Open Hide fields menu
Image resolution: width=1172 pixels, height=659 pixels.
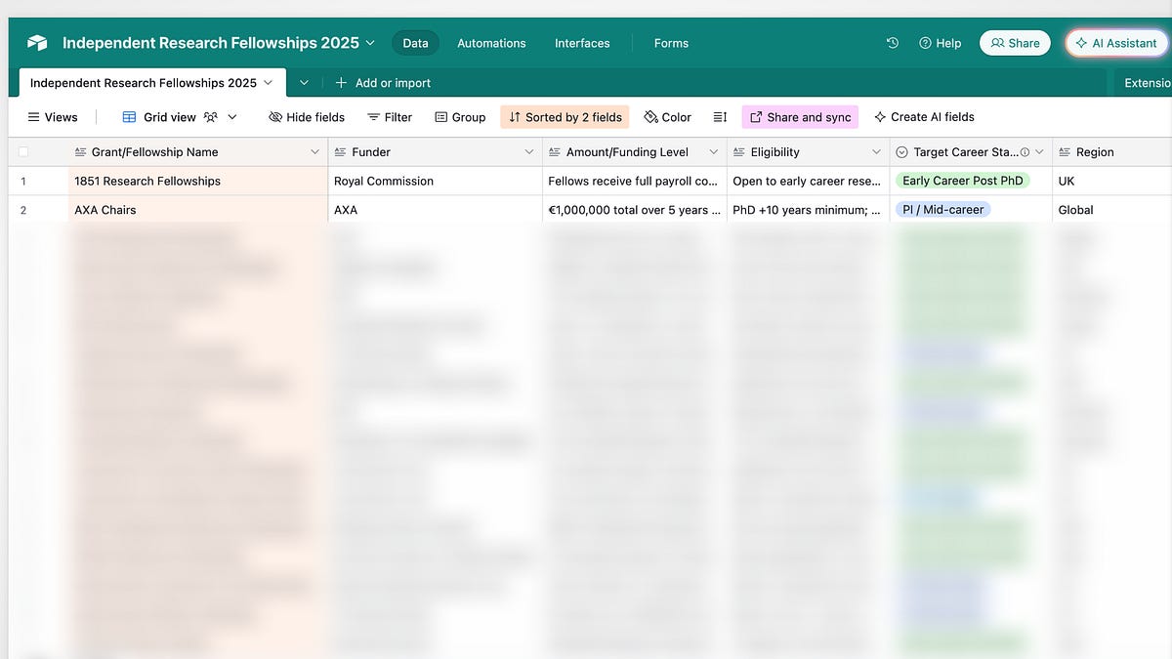[307, 117]
